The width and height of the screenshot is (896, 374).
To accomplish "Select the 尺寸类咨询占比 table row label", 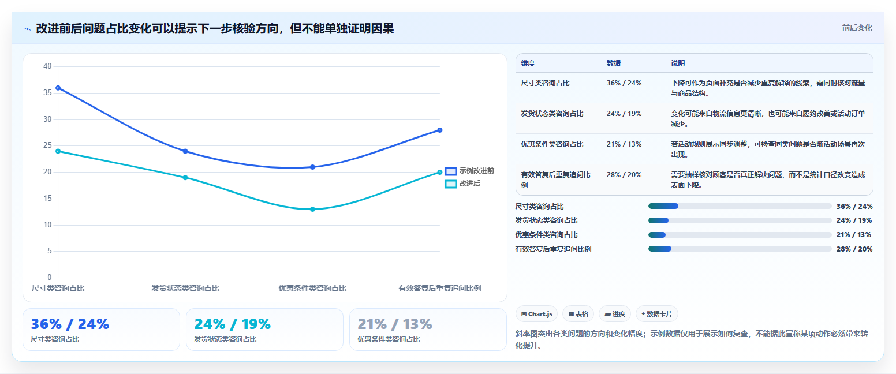I will click(545, 83).
